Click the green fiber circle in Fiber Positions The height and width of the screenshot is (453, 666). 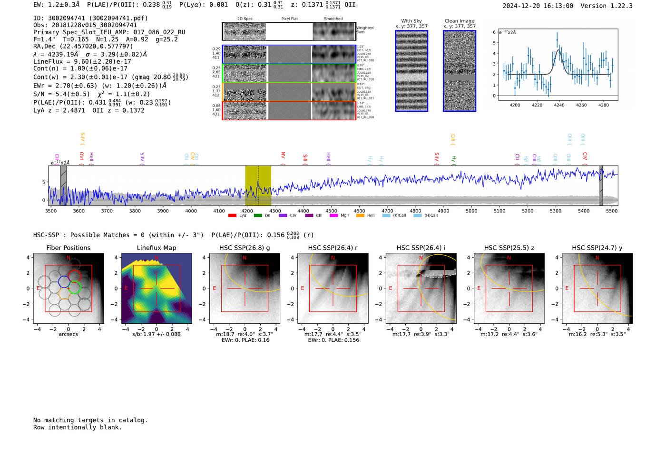point(75,287)
